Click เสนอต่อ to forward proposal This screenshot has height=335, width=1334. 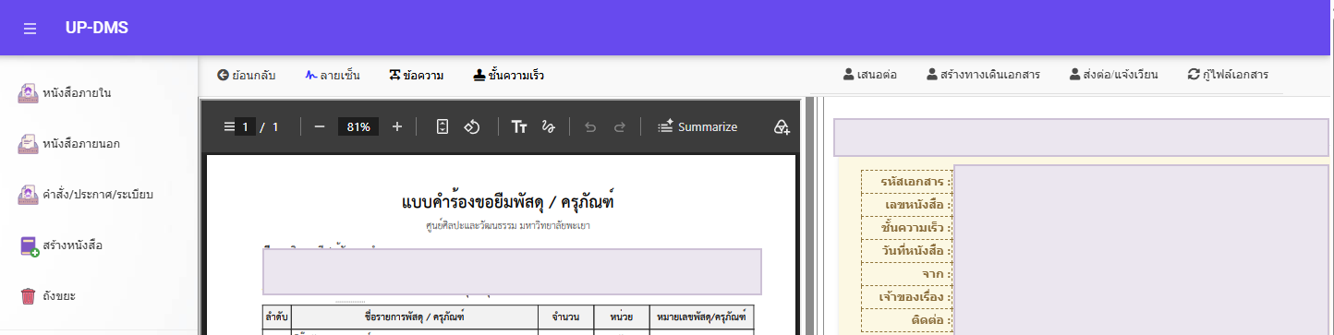click(x=870, y=75)
